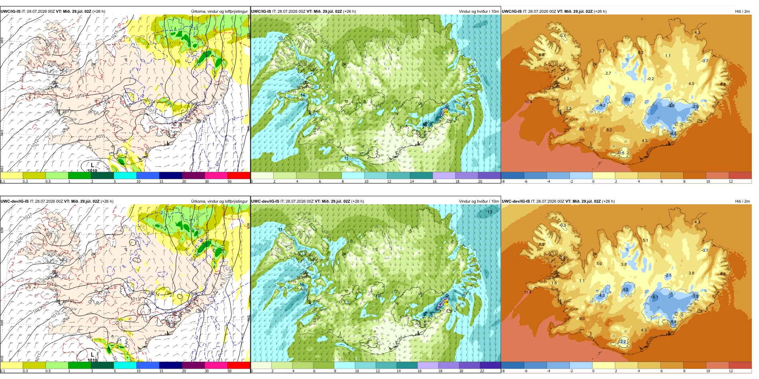Screen dimensions: 759x379
Task: Click the 'Hiti í 2m' title in the UWC-dev panel
Action: 742,201
